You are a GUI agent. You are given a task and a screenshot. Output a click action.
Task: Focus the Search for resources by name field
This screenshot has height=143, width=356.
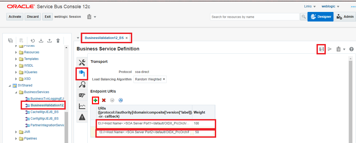[255, 17]
